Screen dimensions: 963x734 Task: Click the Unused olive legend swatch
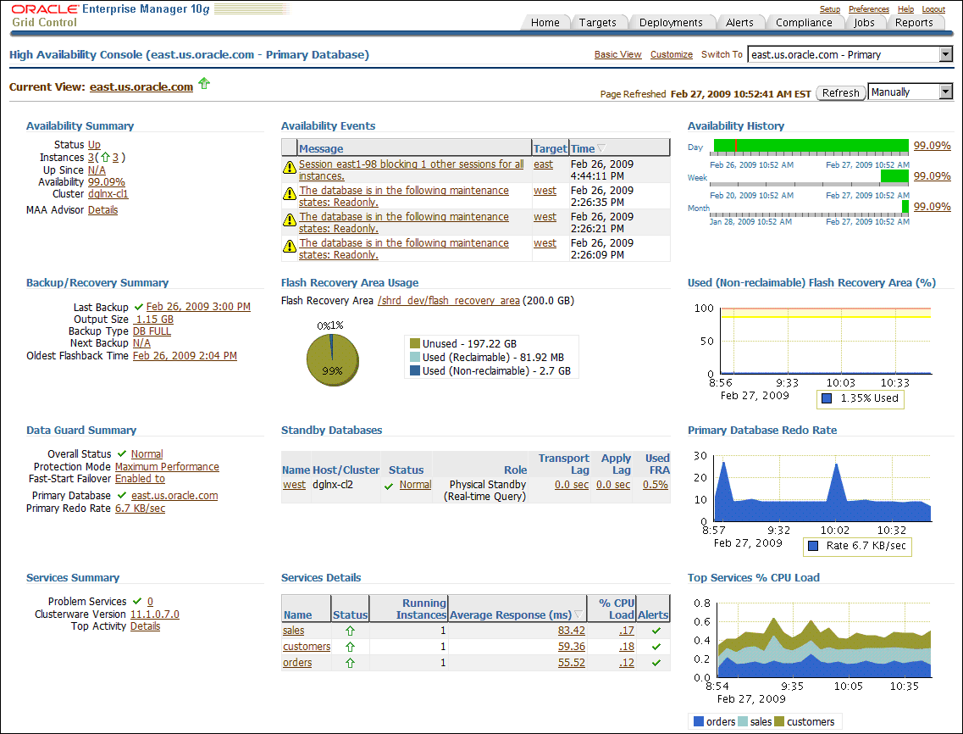[414, 343]
